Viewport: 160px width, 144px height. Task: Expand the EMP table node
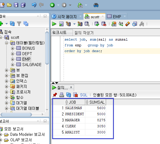tap(12, 59)
